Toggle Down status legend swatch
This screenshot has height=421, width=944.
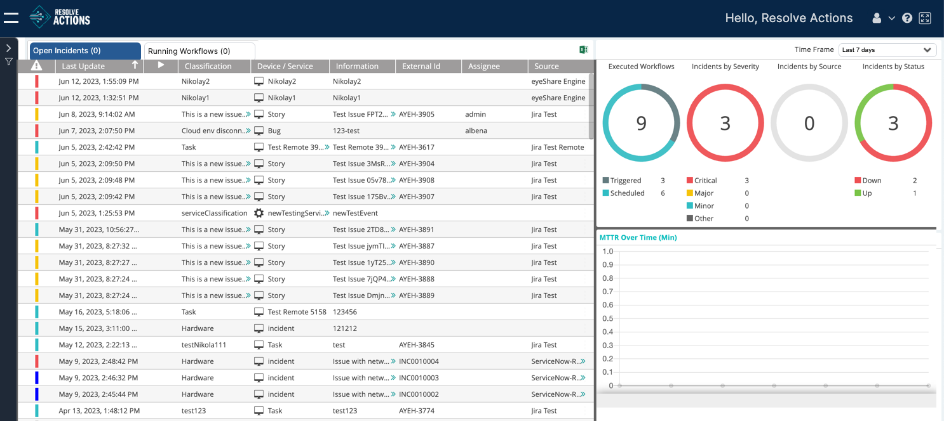pos(858,181)
